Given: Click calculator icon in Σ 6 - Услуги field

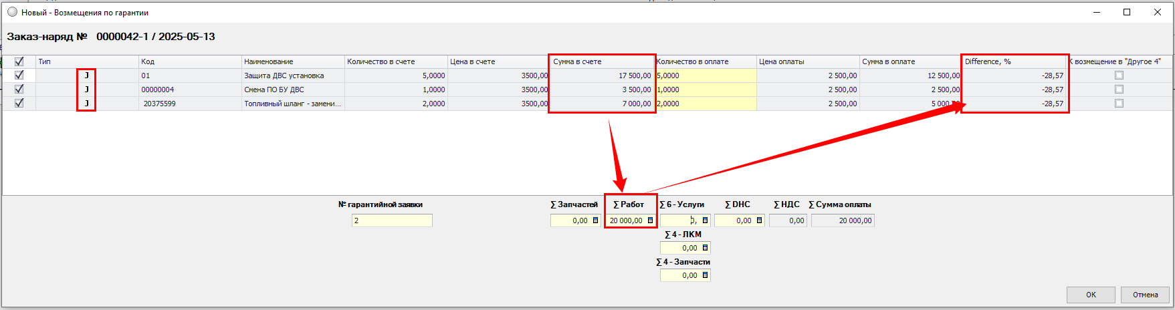Looking at the screenshot, I should click(705, 220).
